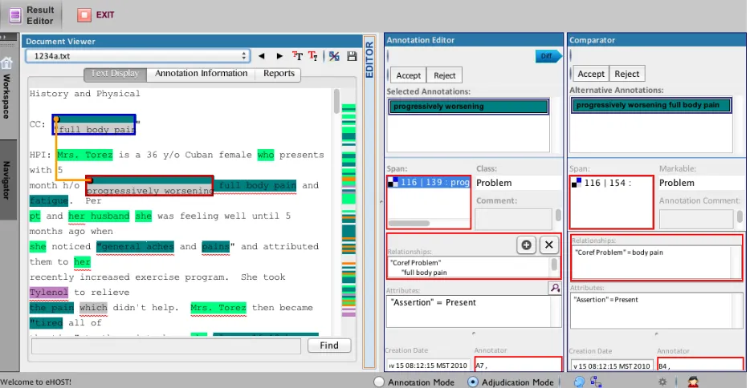750x388 pixels.
Task: Click the EXIT button
Action: point(96,14)
